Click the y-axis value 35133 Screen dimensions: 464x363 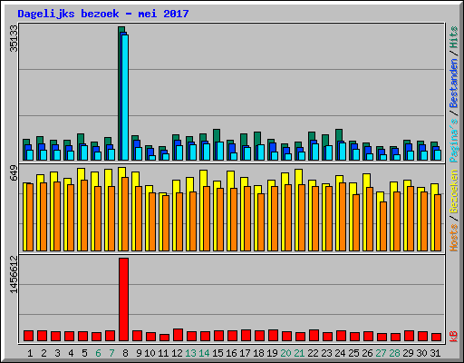click(14, 38)
